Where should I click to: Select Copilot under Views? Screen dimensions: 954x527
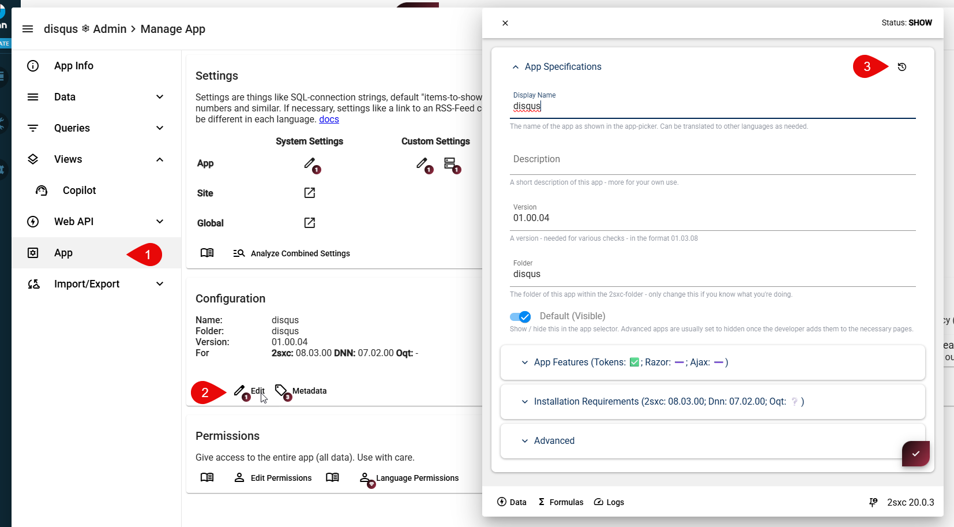tap(96, 190)
